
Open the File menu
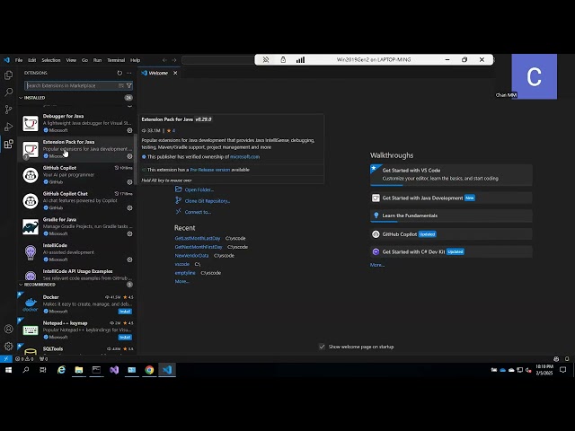pyautogui.click(x=19, y=60)
